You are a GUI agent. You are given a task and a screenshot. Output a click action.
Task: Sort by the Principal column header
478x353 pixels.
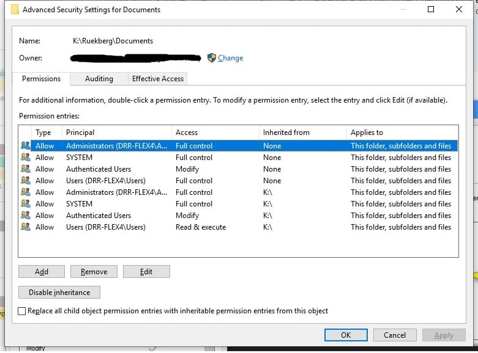coord(117,133)
